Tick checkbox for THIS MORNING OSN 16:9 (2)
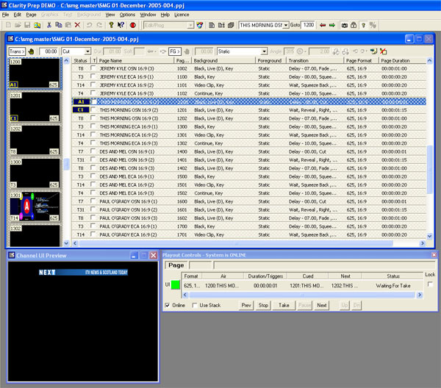Screen dimensions: 441x388 [93, 109]
